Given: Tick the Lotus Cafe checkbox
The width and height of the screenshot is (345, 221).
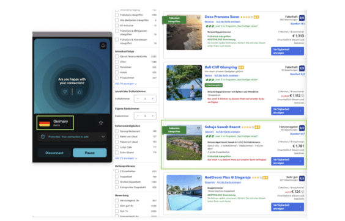Looking at the screenshot, I should [x=117, y=147].
